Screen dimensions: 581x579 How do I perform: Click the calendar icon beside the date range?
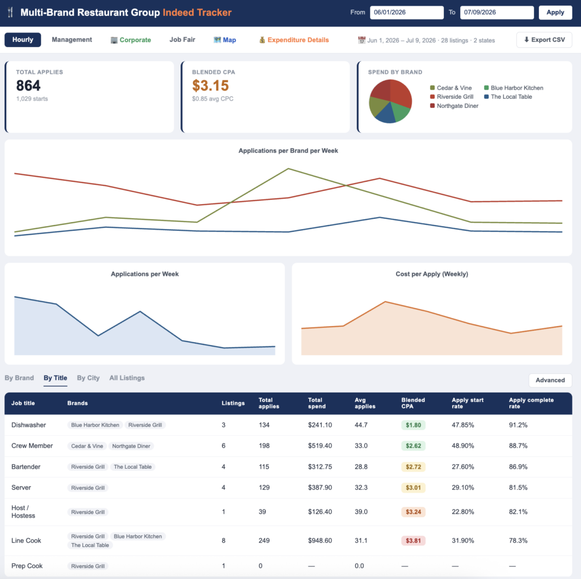click(x=361, y=40)
